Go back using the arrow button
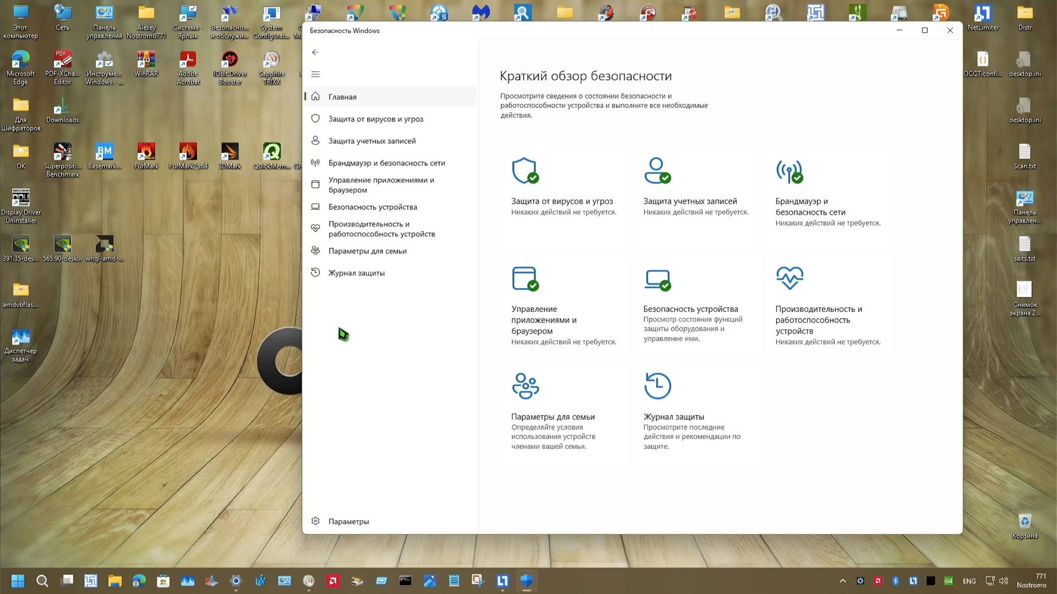 point(316,52)
